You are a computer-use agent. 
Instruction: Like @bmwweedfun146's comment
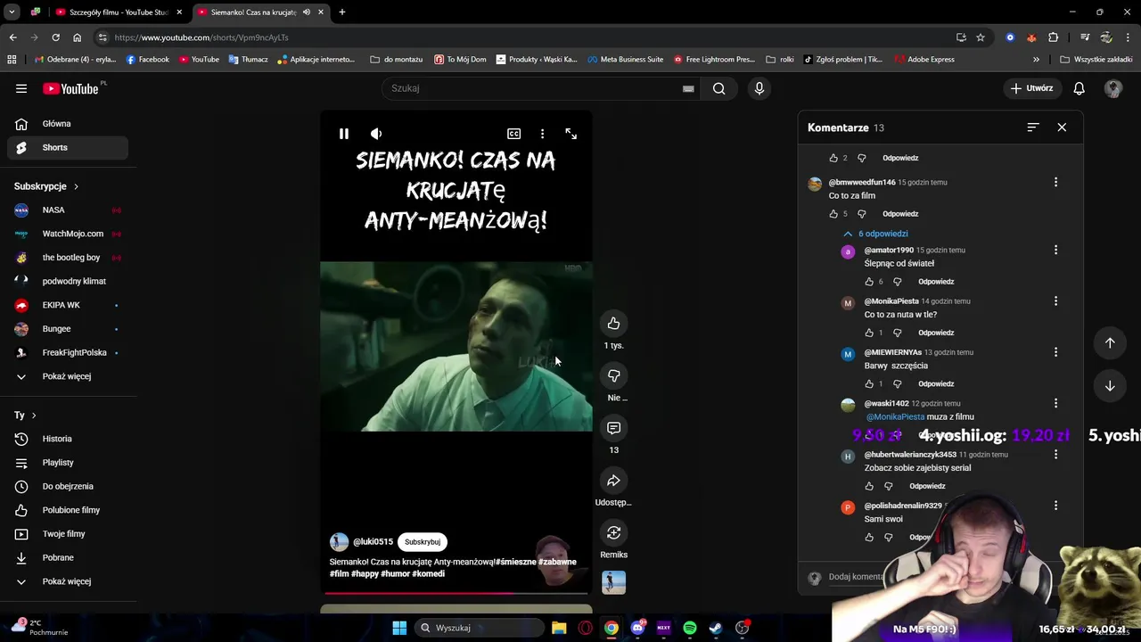tap(833, 214)
